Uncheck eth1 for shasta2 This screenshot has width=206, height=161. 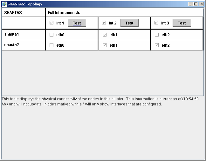pos(105,45)
